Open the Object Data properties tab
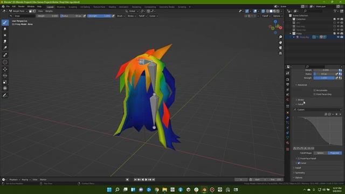This screenshot has width=345, height=194. pos(287,137)
